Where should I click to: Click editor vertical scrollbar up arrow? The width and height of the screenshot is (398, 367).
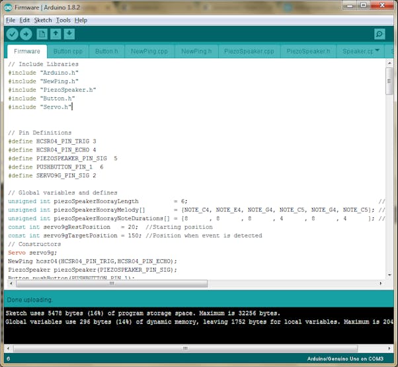point(389,63)
